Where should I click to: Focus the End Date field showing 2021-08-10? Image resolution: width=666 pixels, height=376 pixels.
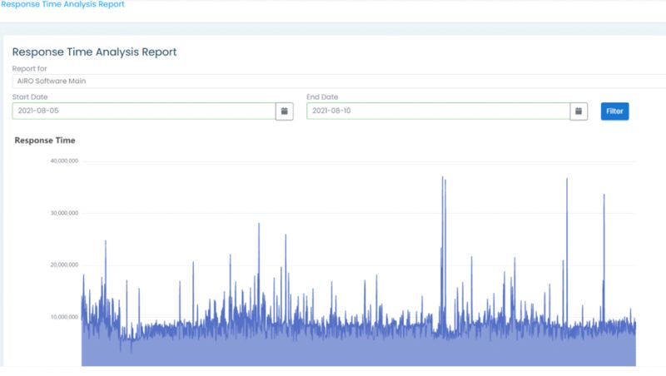click(x=439, y=111)
